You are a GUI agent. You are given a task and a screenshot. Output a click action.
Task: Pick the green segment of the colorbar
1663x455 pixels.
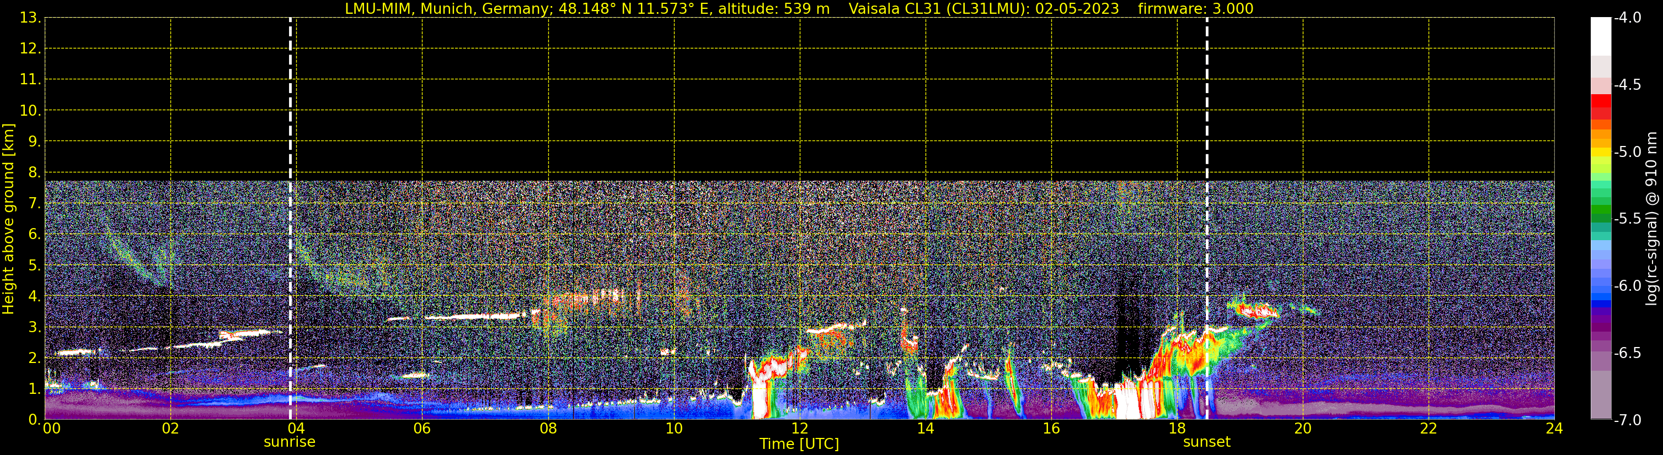[x=1600, y=209]
